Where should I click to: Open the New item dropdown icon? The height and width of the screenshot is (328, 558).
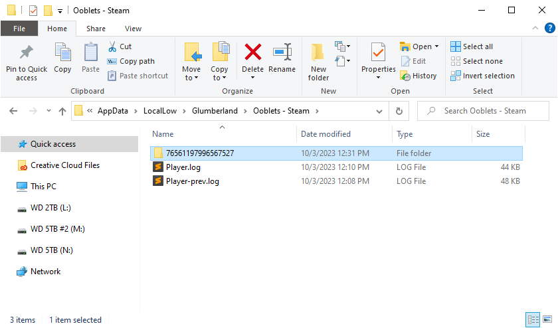coord(342,46)
